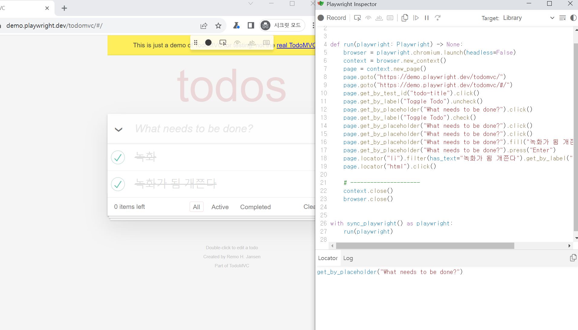The image size is (578, 330).
Task: Click the Pause icon in Inspector toolbar
Action: pyautogui.click(x=427, y=18)
